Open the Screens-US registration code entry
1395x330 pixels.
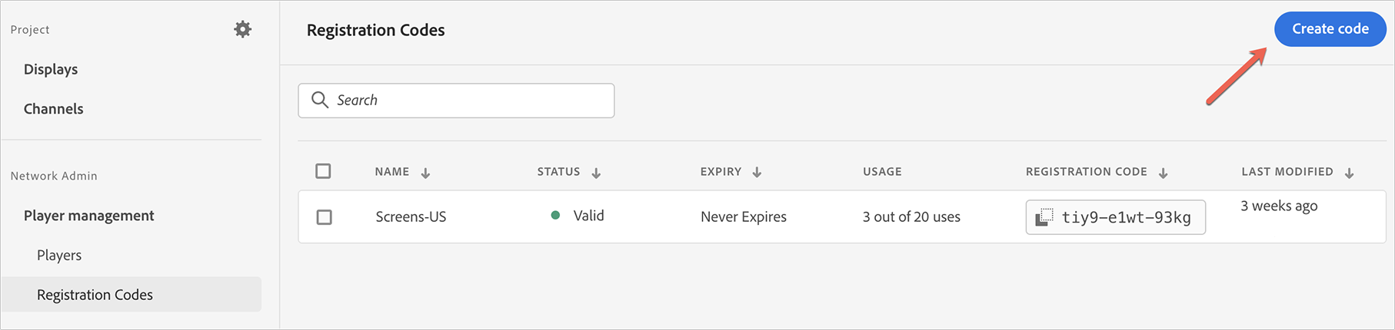click(411, 217)
